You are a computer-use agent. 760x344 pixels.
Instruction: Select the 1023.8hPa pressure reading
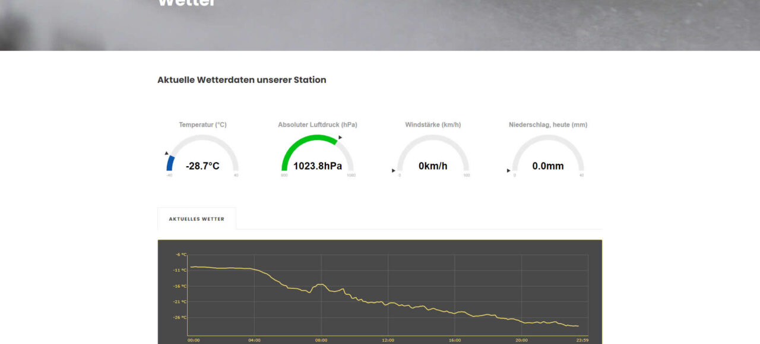click(318, 166)
